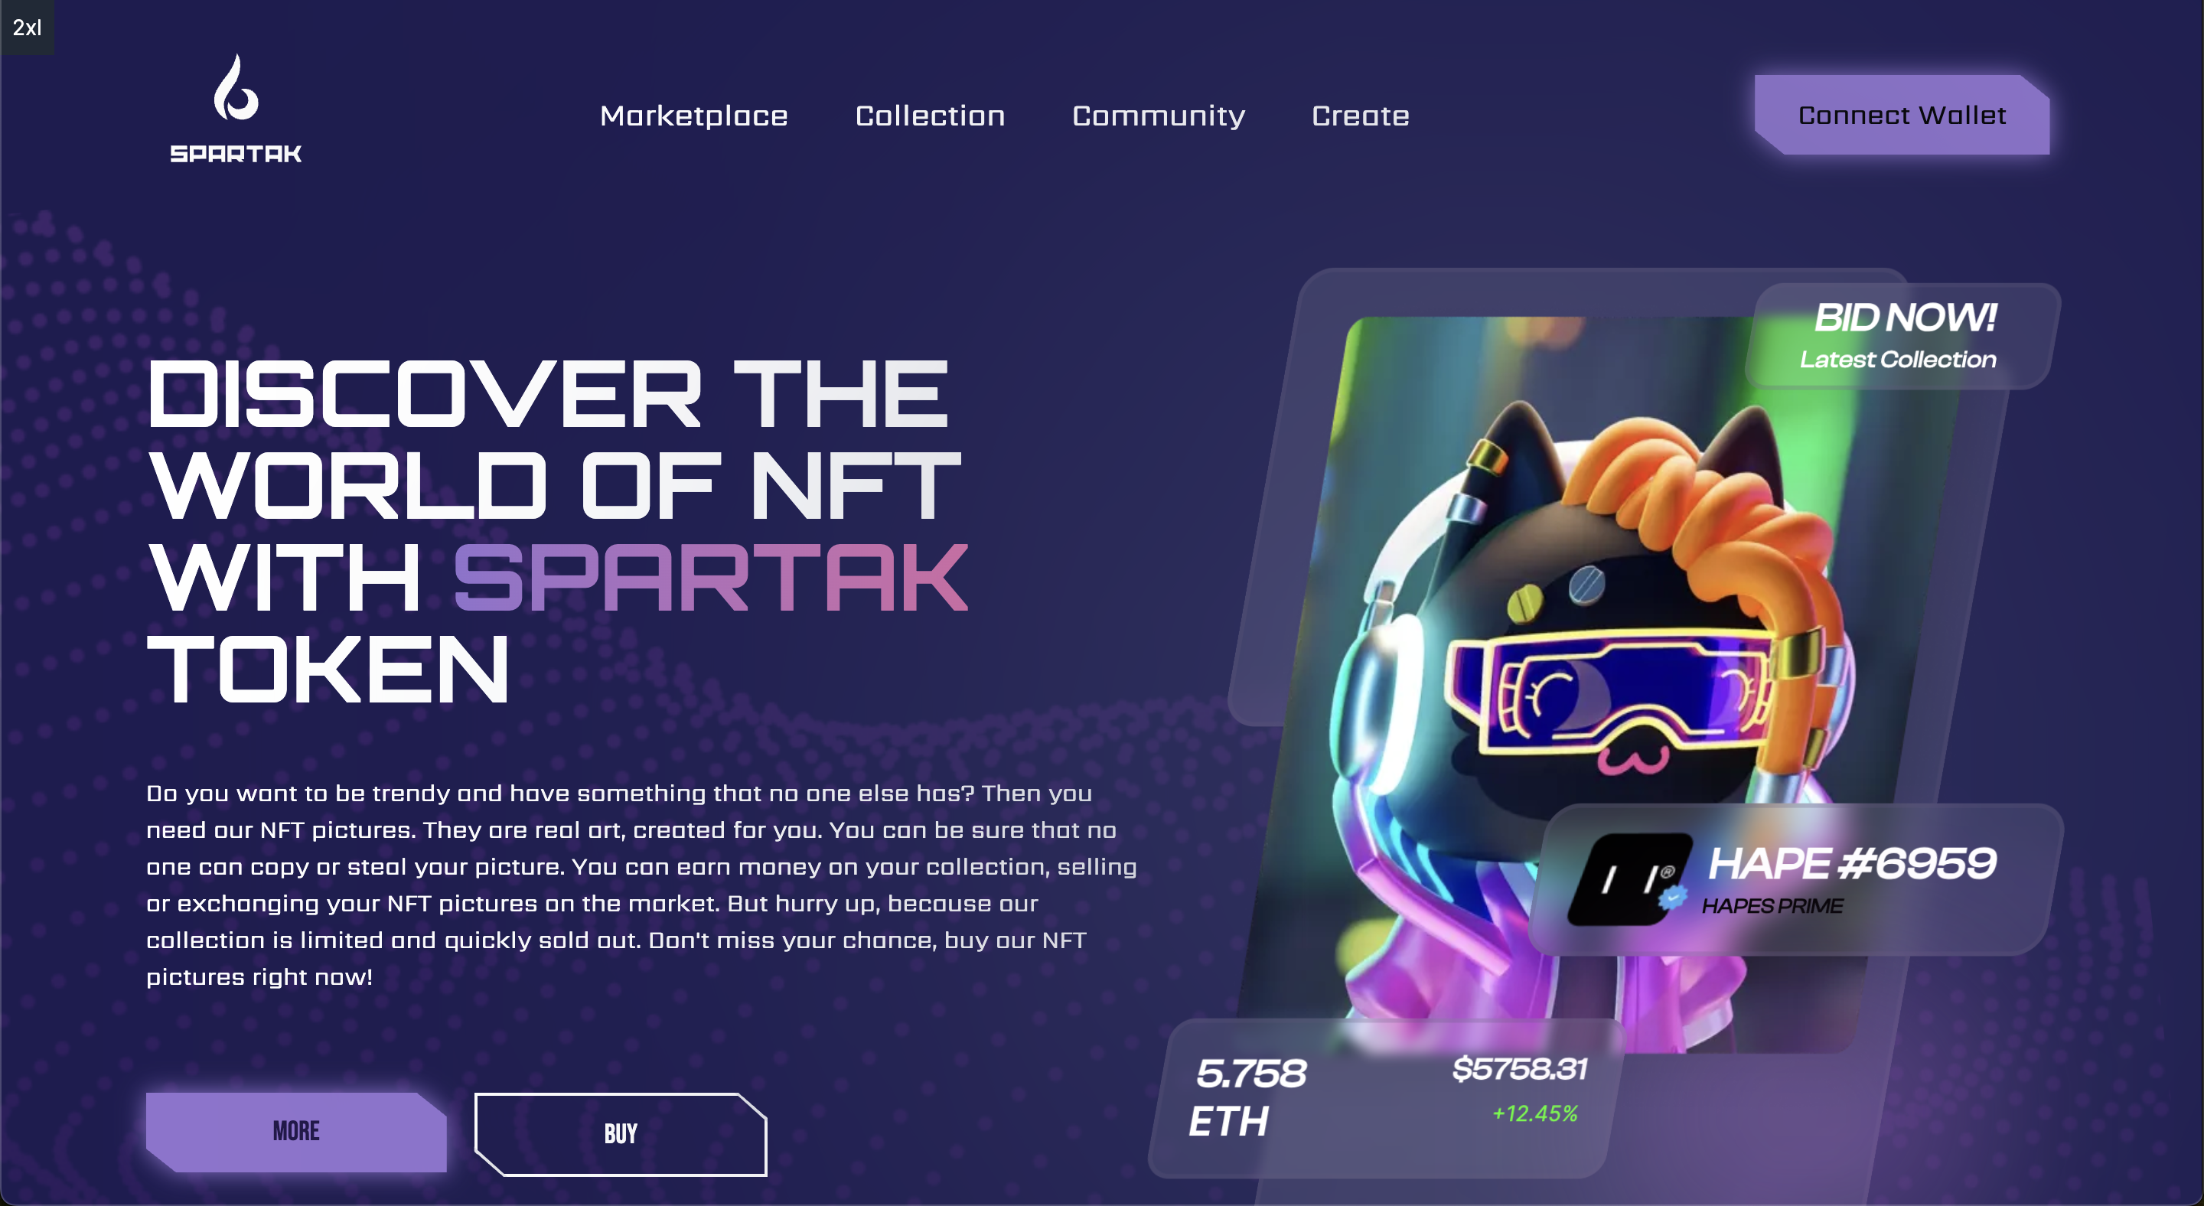Click the Spartak flame logo icon
This screenshot has height=1206, width=2204.
tap(236, 88)
